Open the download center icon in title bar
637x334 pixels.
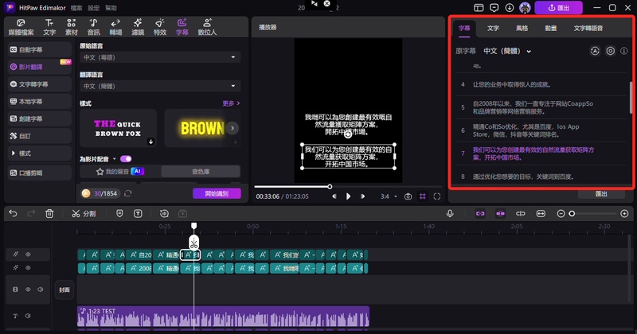[510, 8]
